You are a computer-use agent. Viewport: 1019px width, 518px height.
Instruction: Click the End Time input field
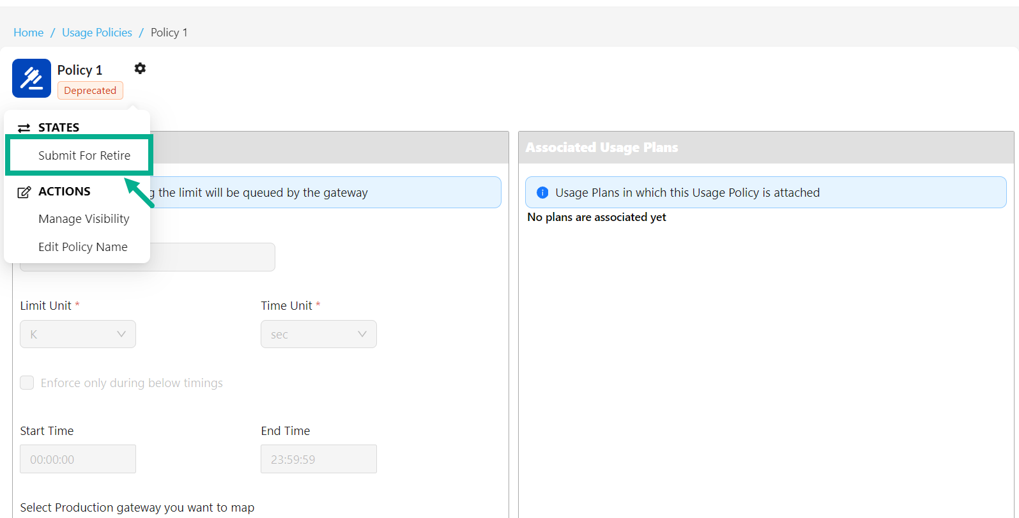coord(318,459)
